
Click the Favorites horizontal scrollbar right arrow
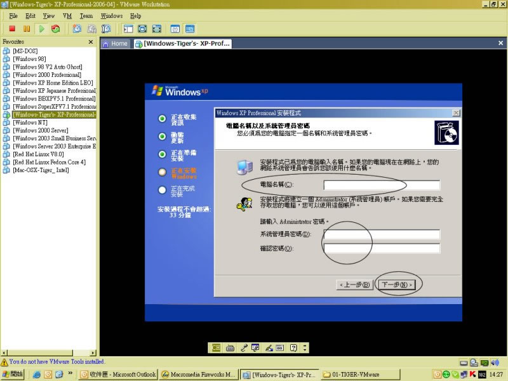pos(93,353)
